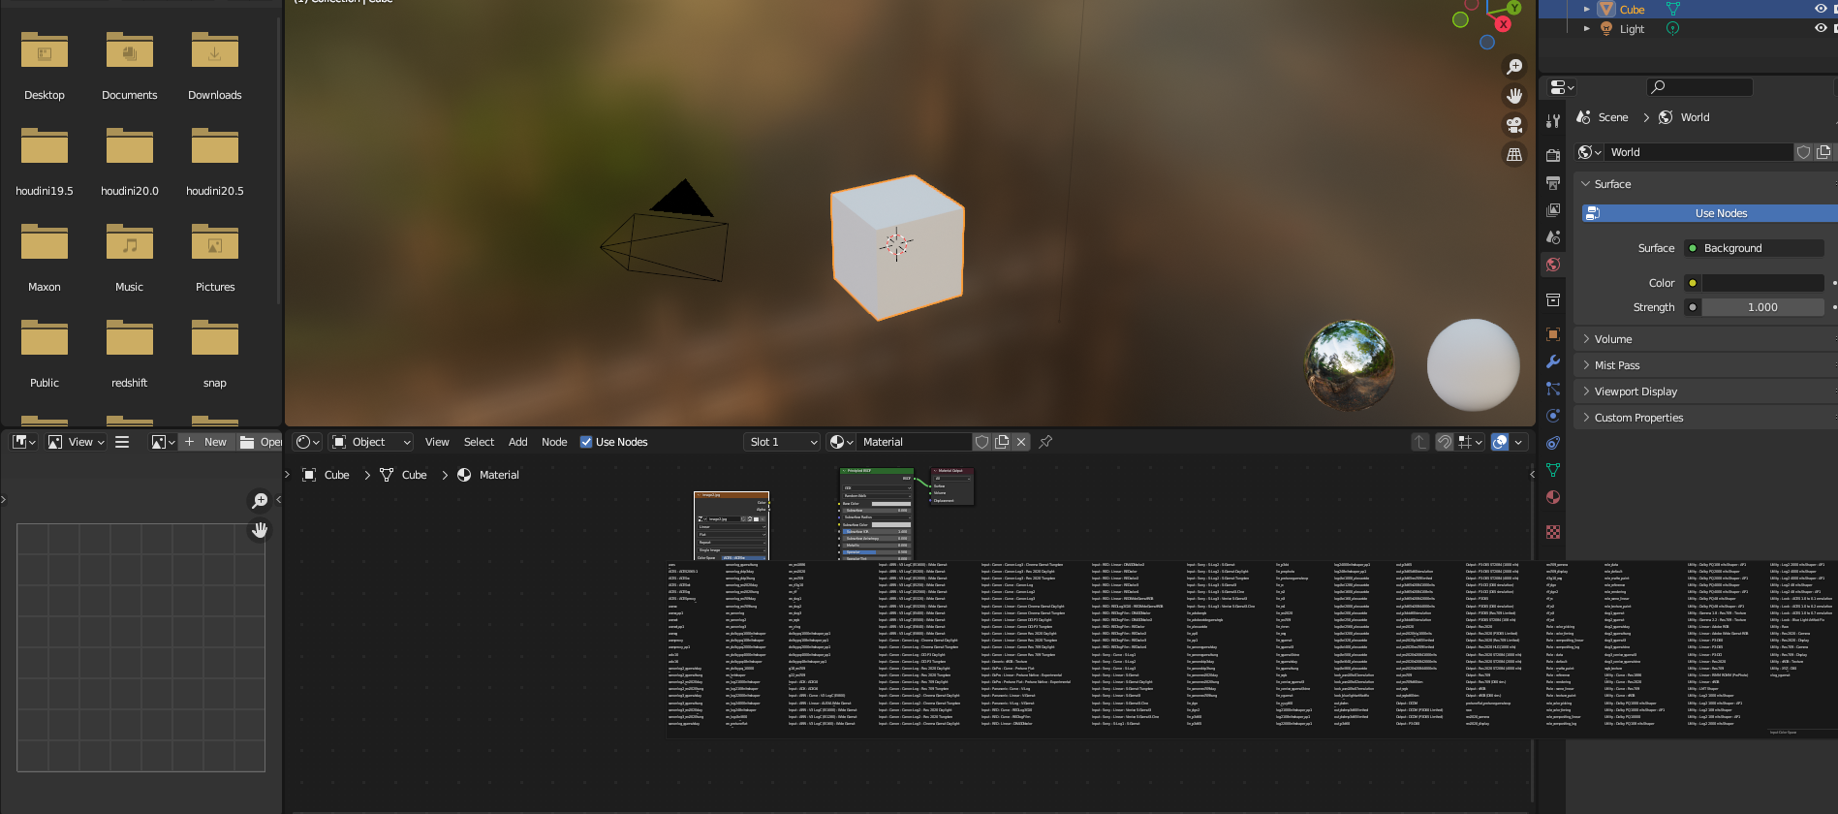The width and height of the screenshot is (1838, 814).
Task: Open the Render properties tab
Action: pos(1553,155)
